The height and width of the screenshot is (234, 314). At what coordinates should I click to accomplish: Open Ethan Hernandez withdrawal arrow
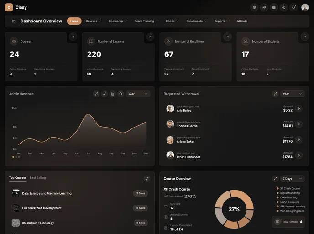click(x=298, y=155)
